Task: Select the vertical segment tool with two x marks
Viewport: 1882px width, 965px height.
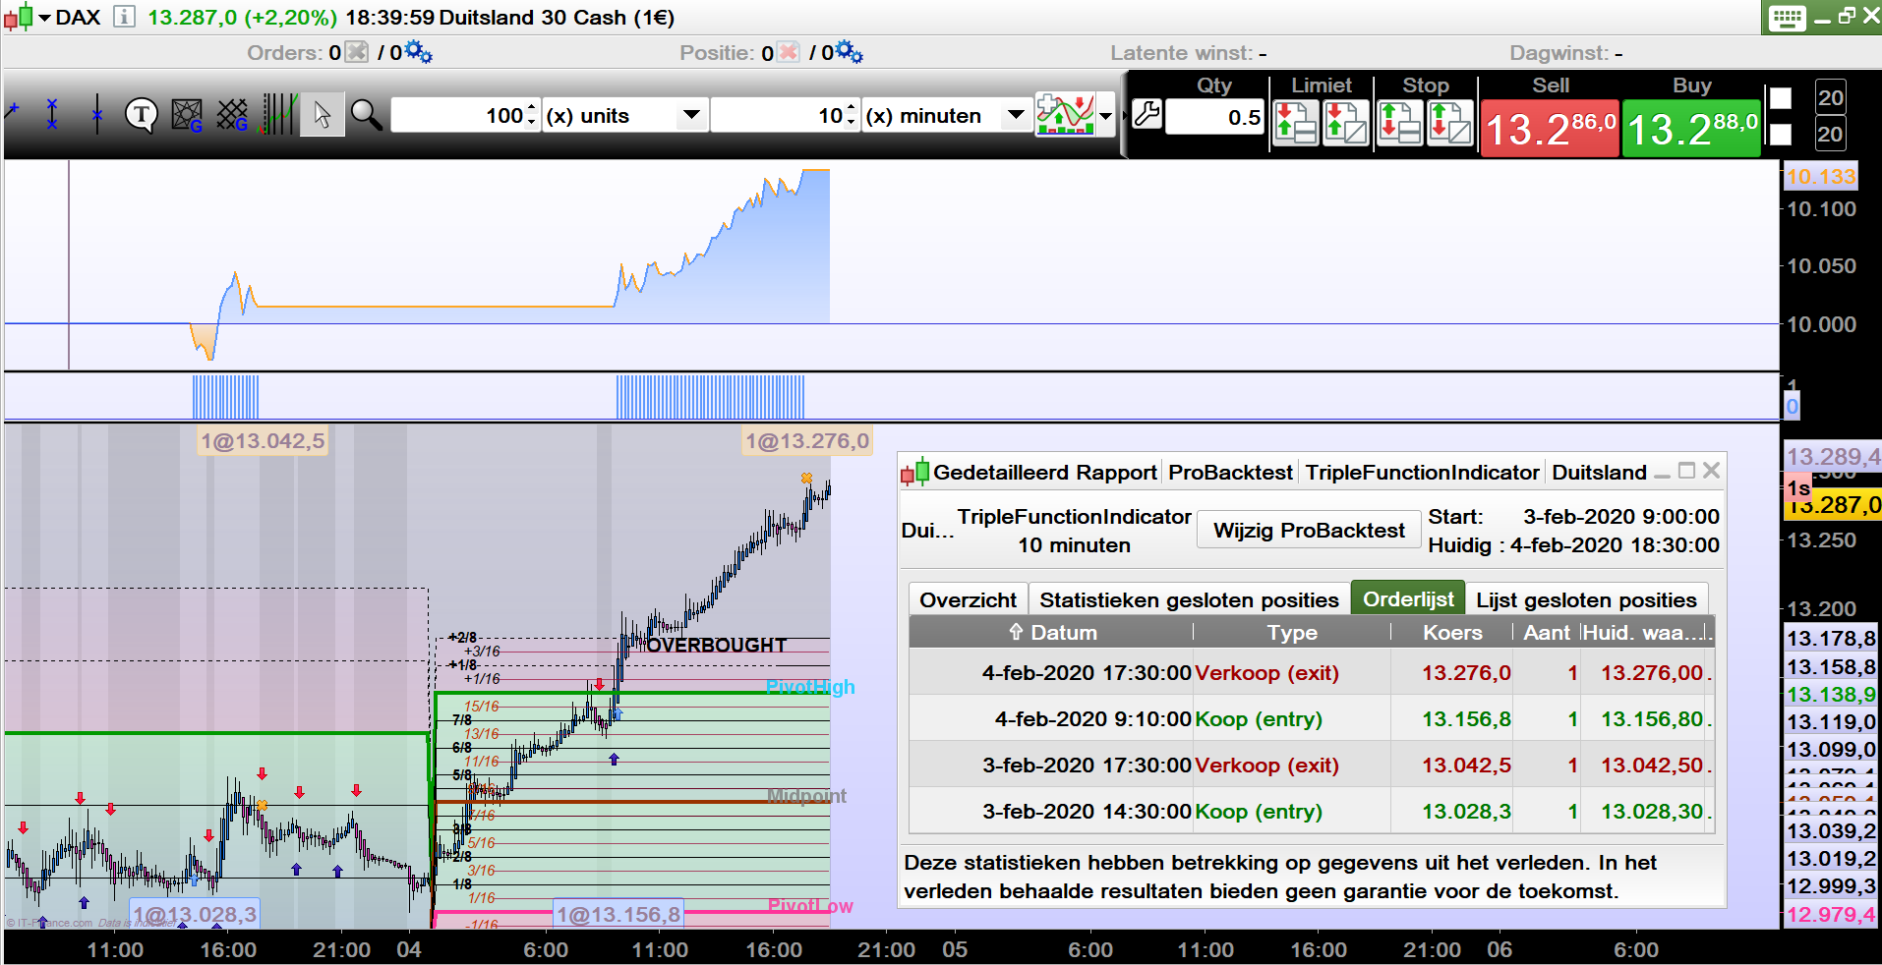Action: [52, 115]
